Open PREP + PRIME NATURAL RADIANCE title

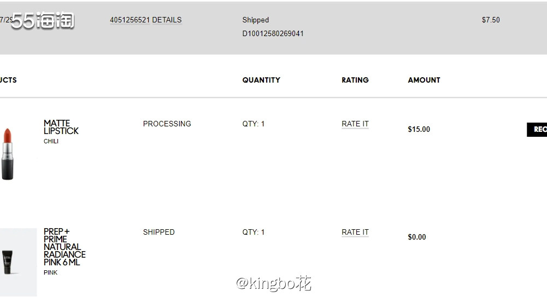click(64, 247)
